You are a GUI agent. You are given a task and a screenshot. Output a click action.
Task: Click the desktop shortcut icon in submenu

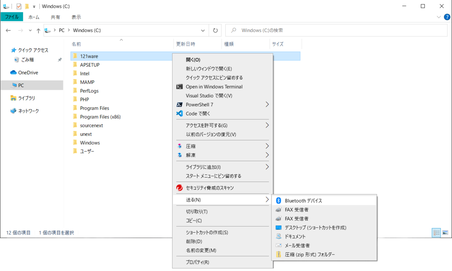279,228
